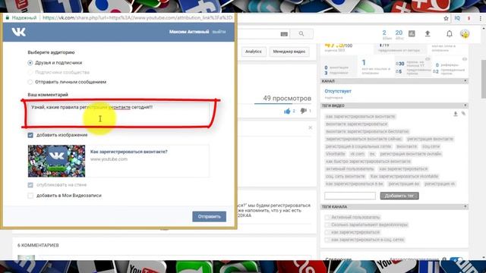Click the "активный пользователь" video tag
This screenshot has height=273, width=486.
[349, 168]
